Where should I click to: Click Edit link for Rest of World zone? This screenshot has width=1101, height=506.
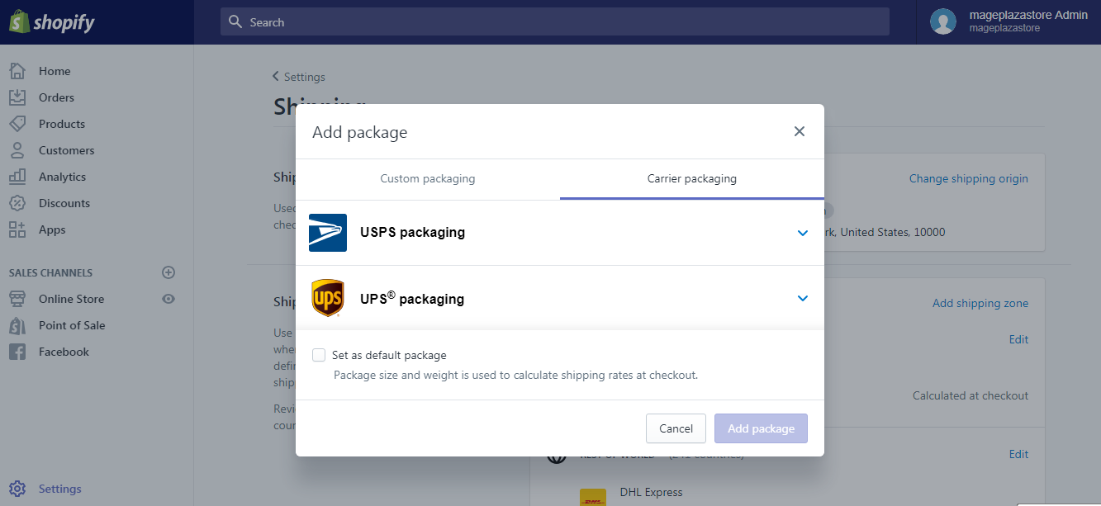(1018, 454)
